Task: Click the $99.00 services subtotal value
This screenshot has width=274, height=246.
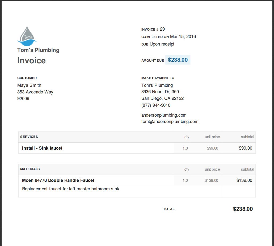Action: click(245, 148)
